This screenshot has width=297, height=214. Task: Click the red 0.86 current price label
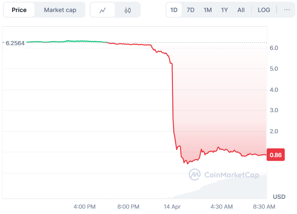click(x=276, y=155)
